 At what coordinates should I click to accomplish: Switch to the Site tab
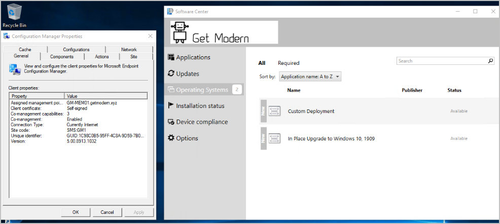click(134, 57)
